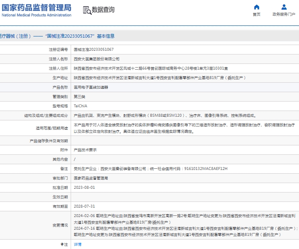Click the 首页 text label
This screenshot has height=249, width=299.
point(257,14)
